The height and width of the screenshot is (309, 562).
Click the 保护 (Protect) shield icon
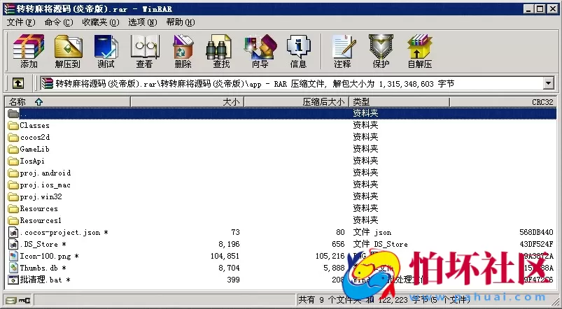click(x=381, y=47)
